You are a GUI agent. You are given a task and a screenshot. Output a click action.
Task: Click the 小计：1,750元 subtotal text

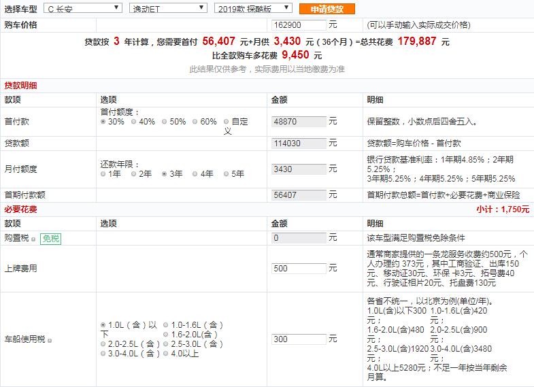click(x=503, y=209)
